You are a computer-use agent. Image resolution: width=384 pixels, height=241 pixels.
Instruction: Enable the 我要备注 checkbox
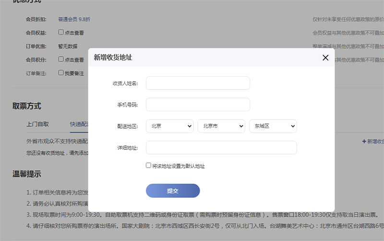point(61,73)
